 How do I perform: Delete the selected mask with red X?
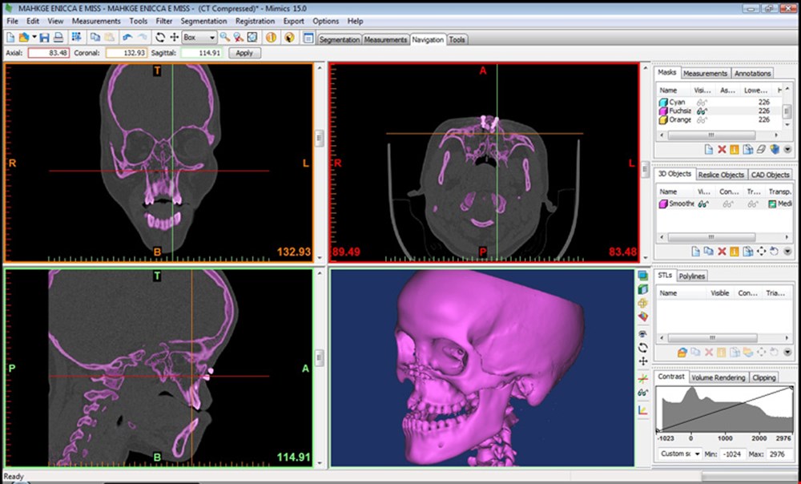[x=722, y=150]
